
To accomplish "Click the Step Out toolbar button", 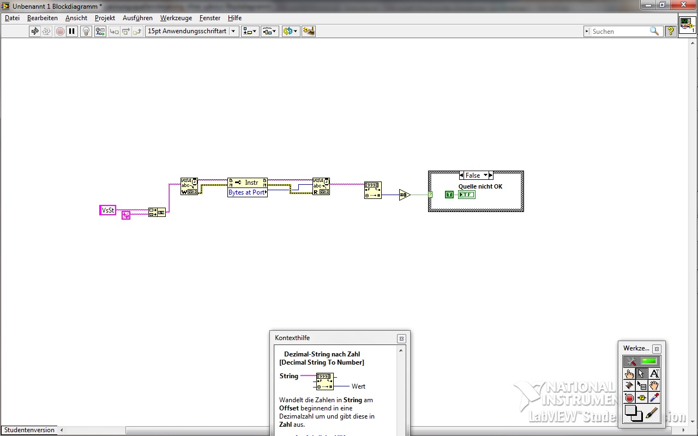I will coord(137,31).
